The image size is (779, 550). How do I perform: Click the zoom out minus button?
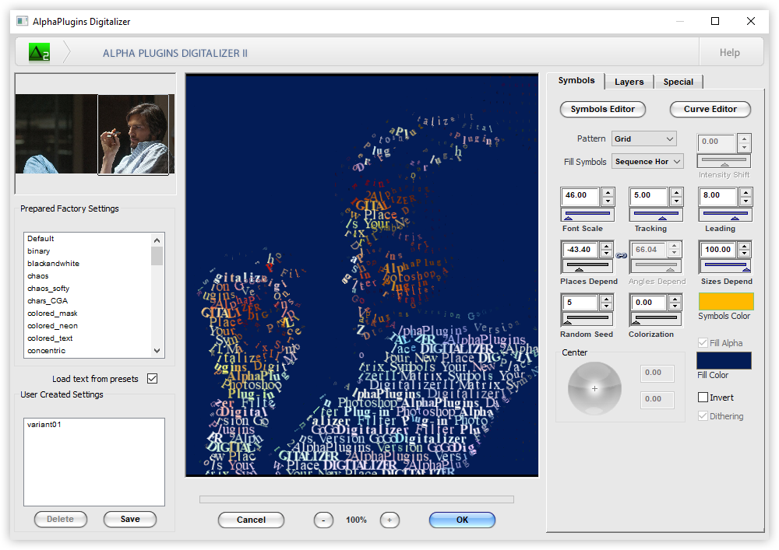tap(323, 520)
